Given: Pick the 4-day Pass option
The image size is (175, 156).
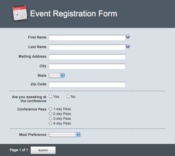Looking at the screenshot, I should (50, 123).
